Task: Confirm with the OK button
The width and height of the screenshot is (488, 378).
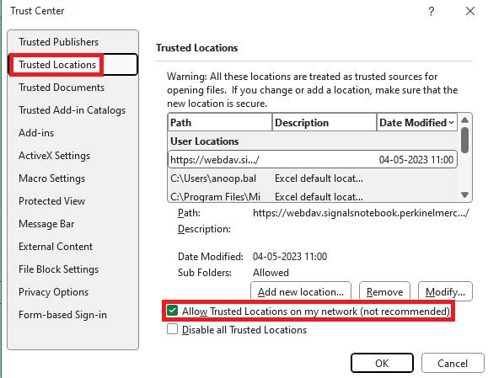Action: pyautogui.click(x=382, y=363)
